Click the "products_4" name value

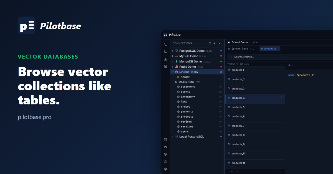306,75
